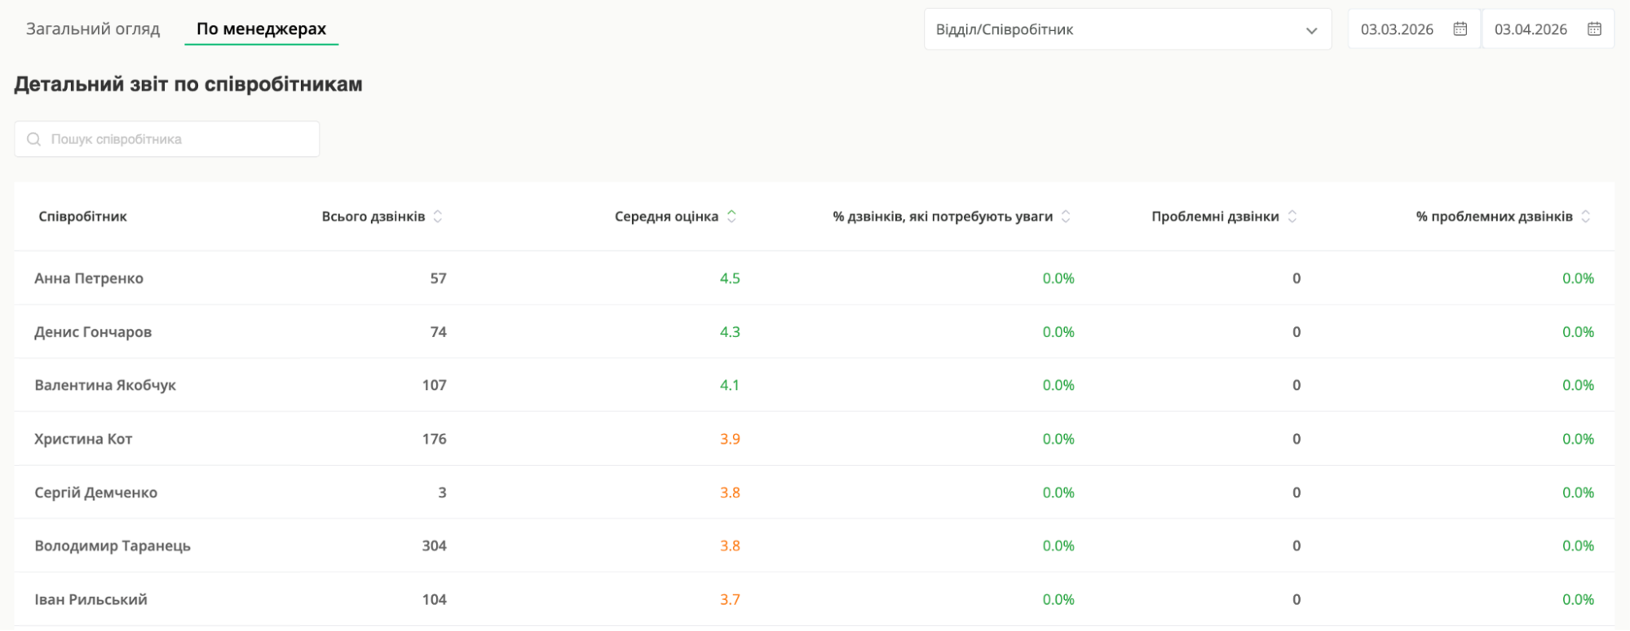Open 'Іван Рильський' employee row
The image size is (1630, 631).
[x=91, y=600]
